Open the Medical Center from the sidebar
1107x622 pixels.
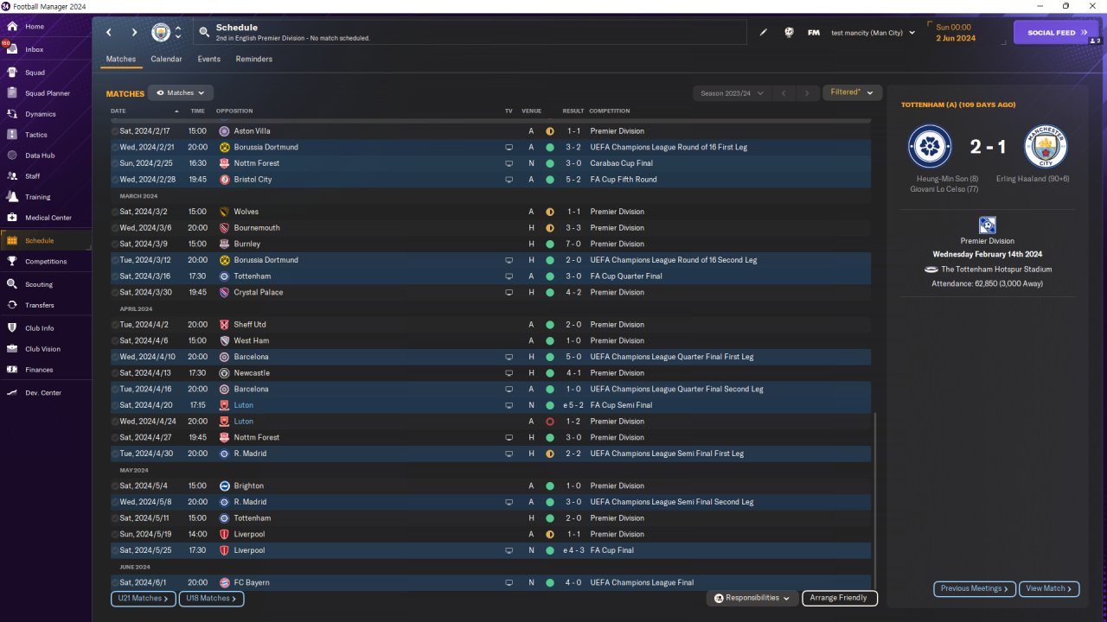(46, 218)
